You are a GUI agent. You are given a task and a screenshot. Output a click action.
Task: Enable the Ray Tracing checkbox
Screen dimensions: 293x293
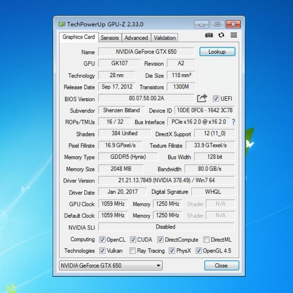133,251
